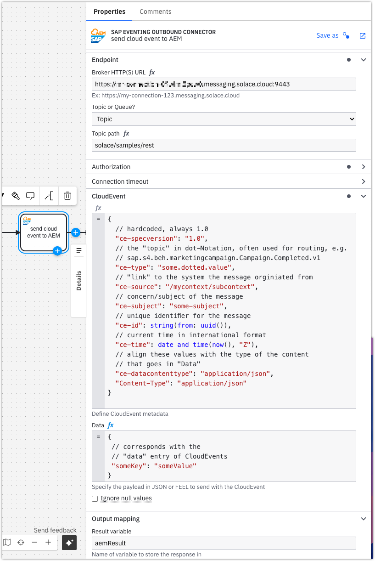Toggle the minimap with the map icon

(7, 543)
